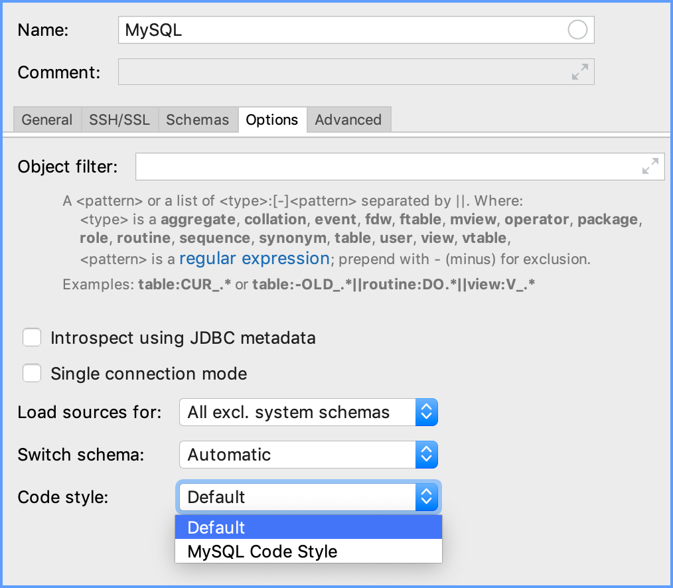Open the regular expression help link

pyautogui.click(x=254, y=258)
